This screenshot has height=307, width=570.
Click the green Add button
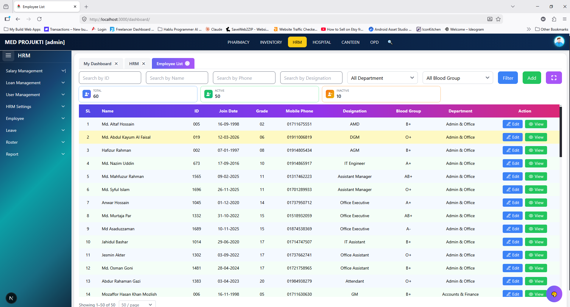click(532, 78)
